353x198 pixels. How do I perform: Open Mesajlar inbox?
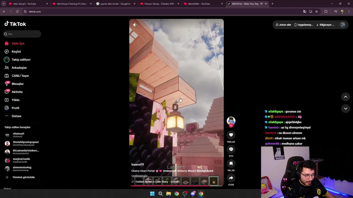pos(18,84)
